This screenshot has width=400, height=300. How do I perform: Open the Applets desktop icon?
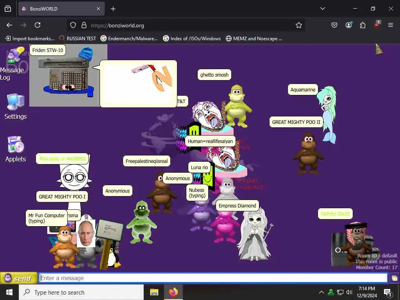coord(16,149)
